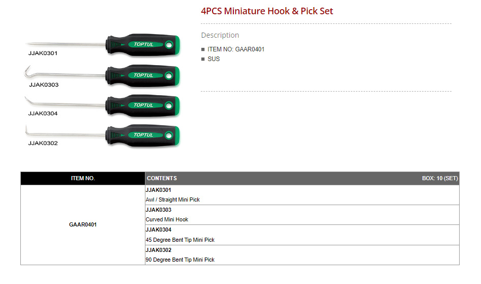Select the straight awl pick image
This screenshot has height=284, width=481.
pos(104,45)
